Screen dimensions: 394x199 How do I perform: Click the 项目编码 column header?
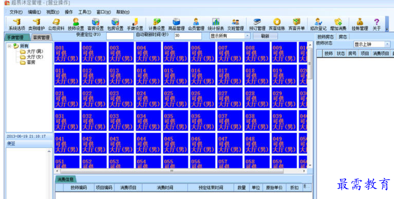(104, 188)
